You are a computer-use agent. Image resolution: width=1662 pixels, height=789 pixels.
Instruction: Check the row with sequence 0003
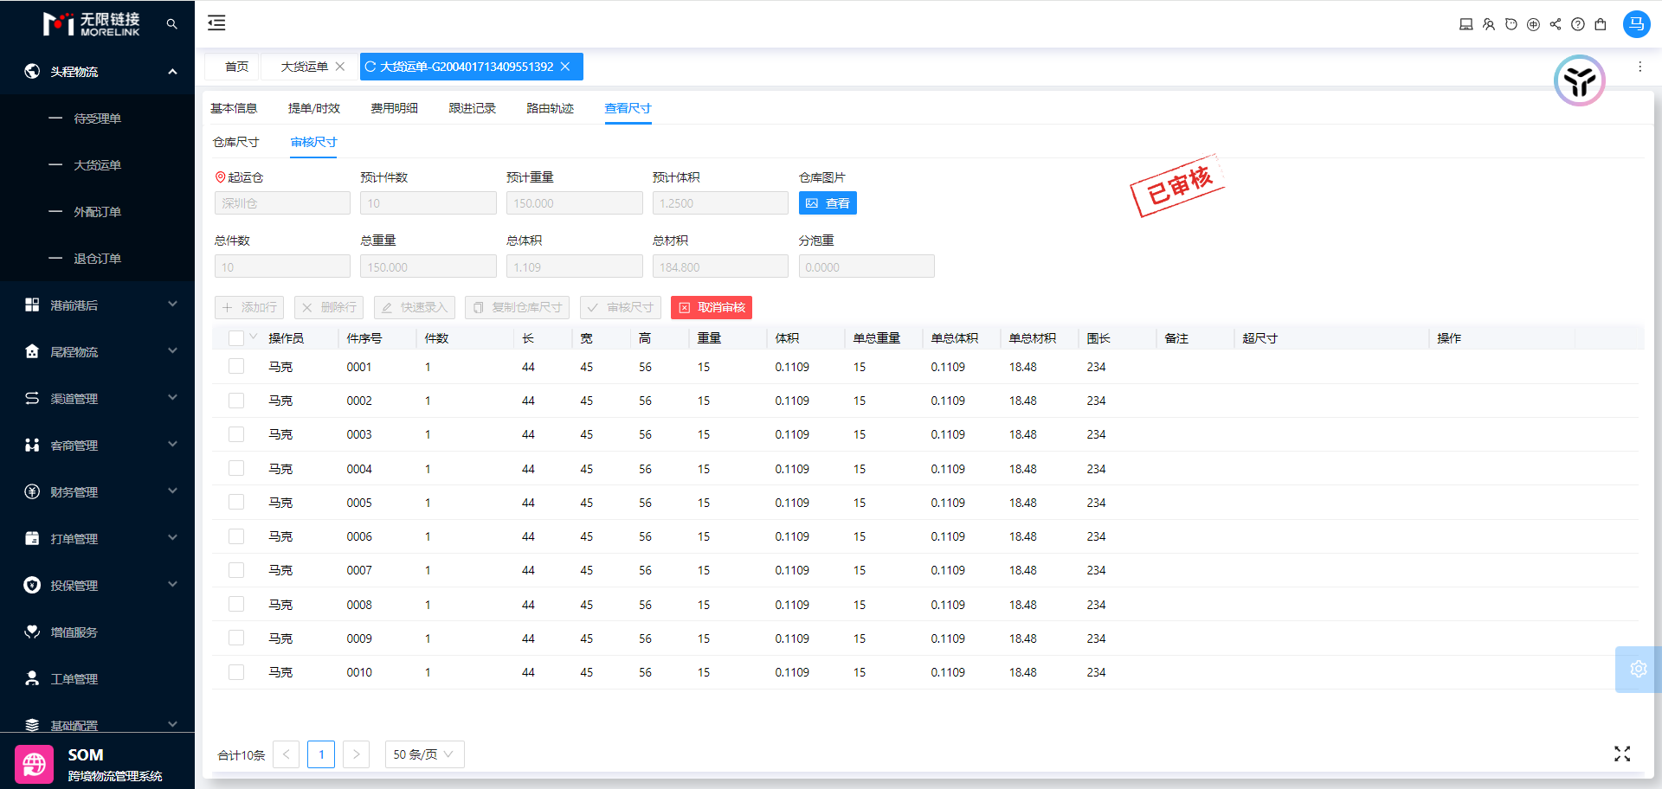235,434
